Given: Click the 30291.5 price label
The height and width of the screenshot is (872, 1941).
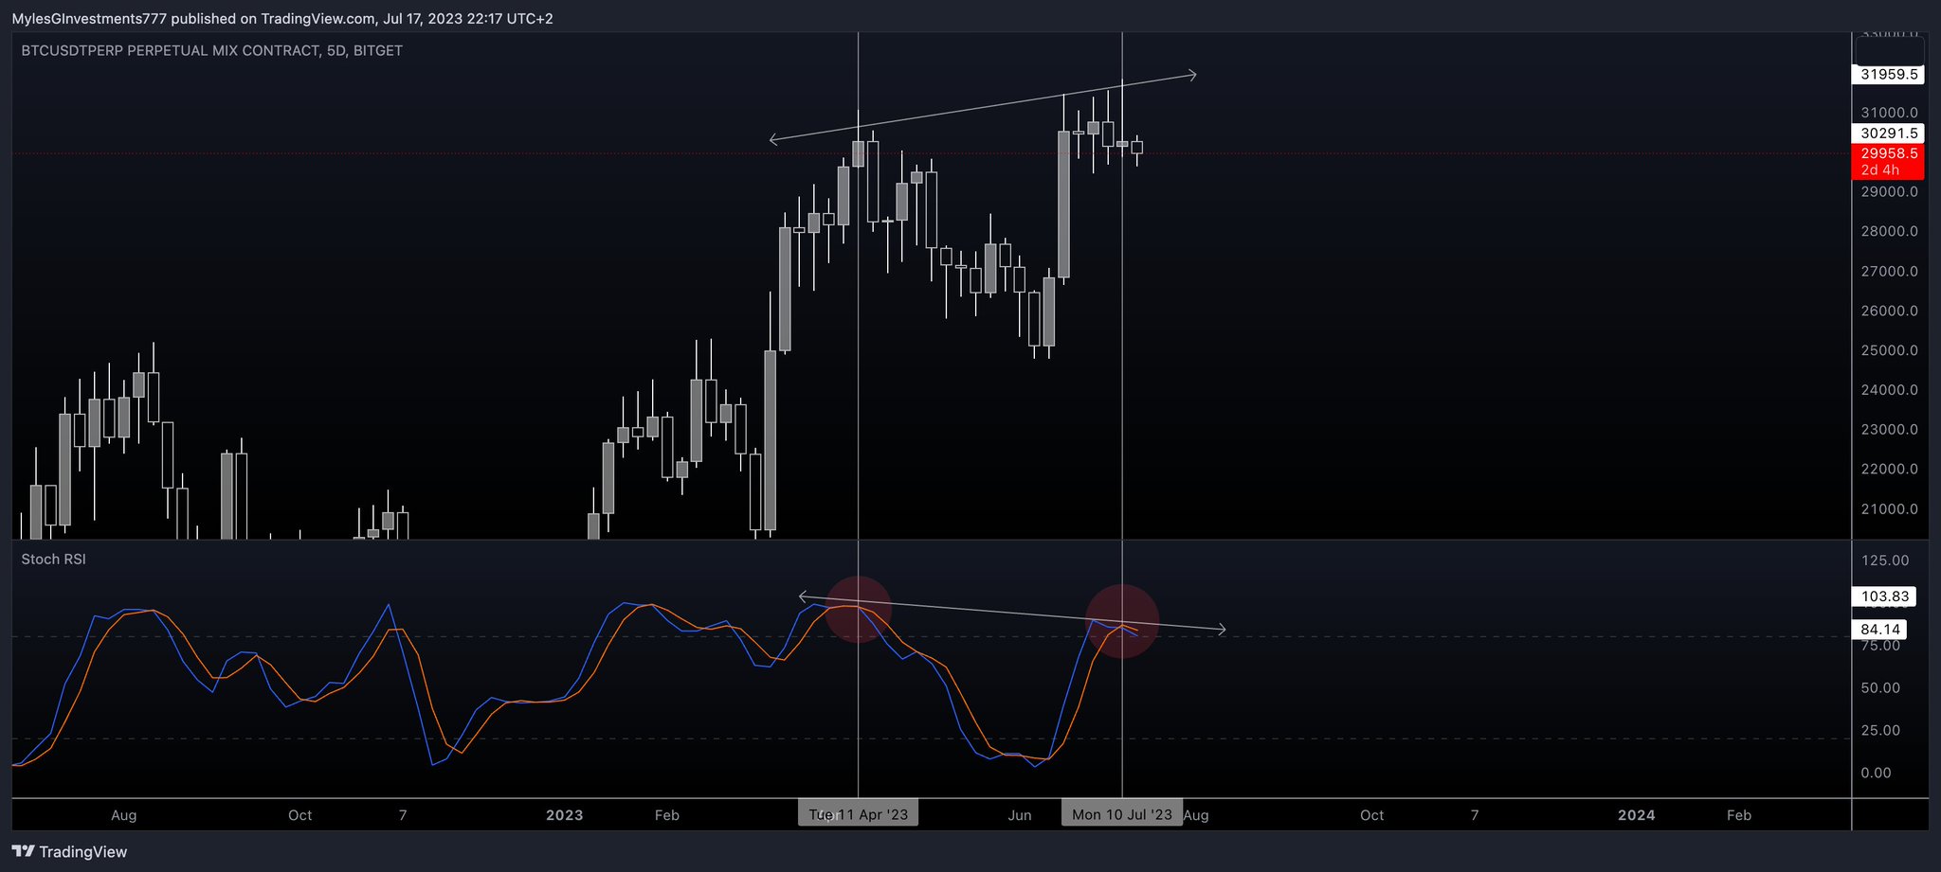Looking at the screenshot, I should (1888, 133).
